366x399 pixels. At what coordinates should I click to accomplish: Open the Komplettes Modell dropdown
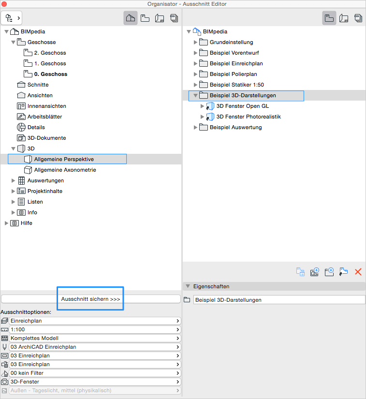94,338
